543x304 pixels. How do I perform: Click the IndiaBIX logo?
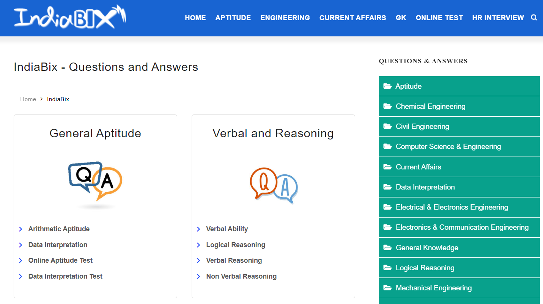[70, 17]
